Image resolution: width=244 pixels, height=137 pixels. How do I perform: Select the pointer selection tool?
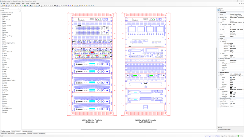coord(30,5)
